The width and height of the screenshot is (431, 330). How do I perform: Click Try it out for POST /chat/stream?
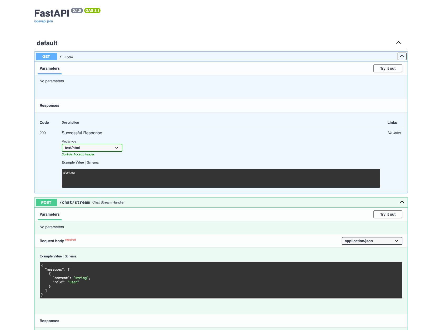388,214
